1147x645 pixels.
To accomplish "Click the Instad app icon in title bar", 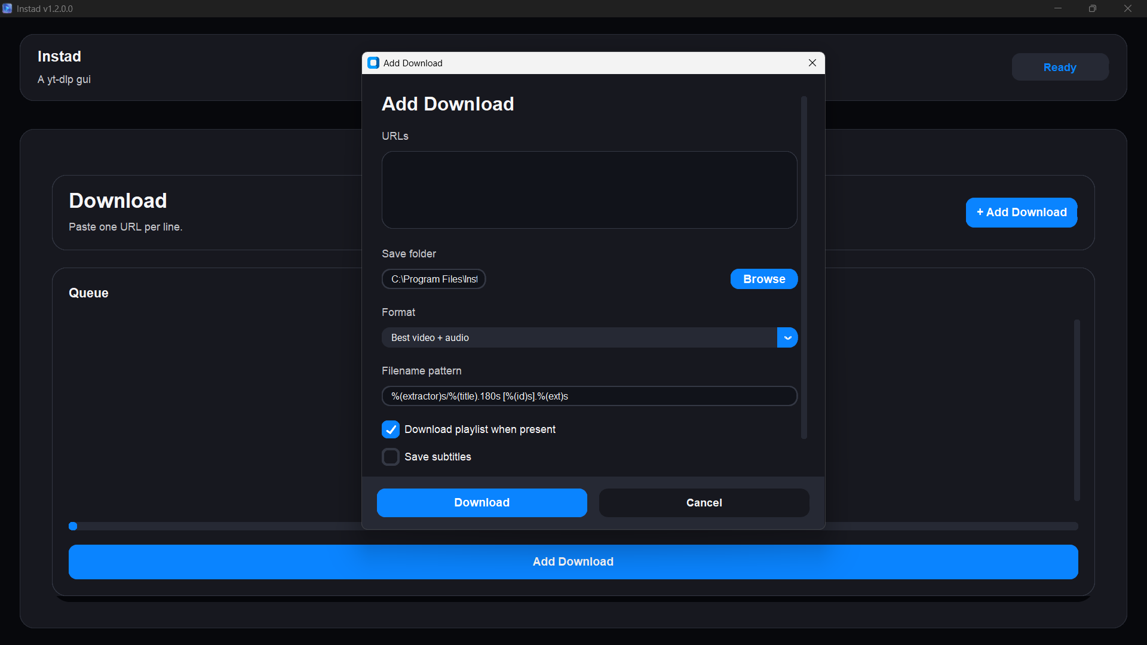I will 7,8.
